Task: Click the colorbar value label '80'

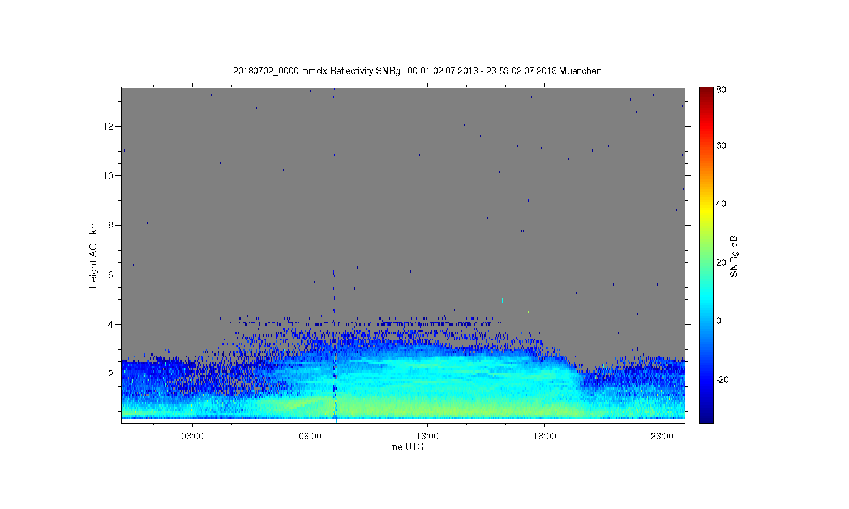Action: (x=721, y=89)
